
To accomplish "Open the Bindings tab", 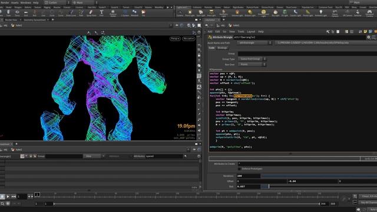I will [x=222, y=48].
